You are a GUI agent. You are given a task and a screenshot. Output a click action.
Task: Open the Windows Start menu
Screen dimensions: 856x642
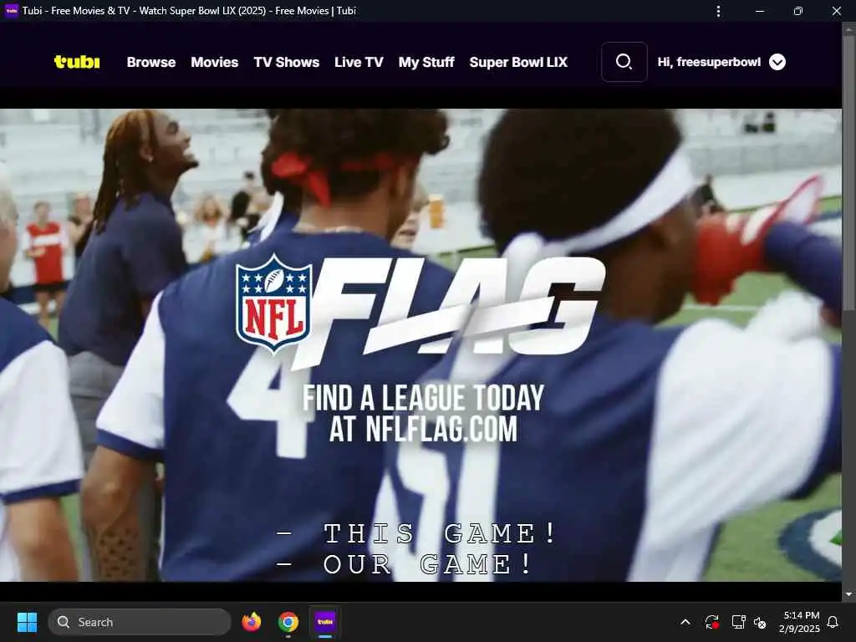pos(27,622)
